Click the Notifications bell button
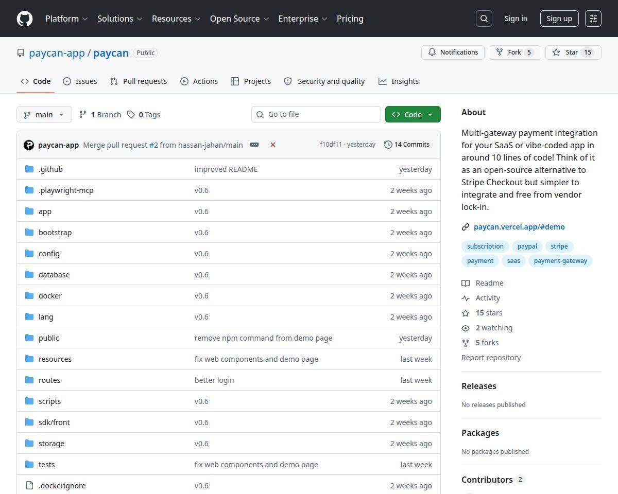 [453, 52]
